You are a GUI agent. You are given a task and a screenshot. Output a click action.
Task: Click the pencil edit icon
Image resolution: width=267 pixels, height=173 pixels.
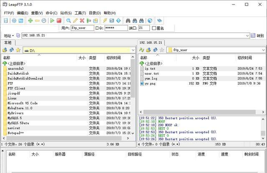(x=75, y=20)
